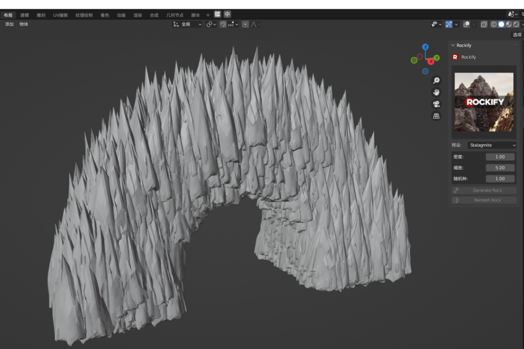This screenshot has height=349, width=524.
Task: Click the green Y axis on navigation gizmo
Action: tap(436, 58)
